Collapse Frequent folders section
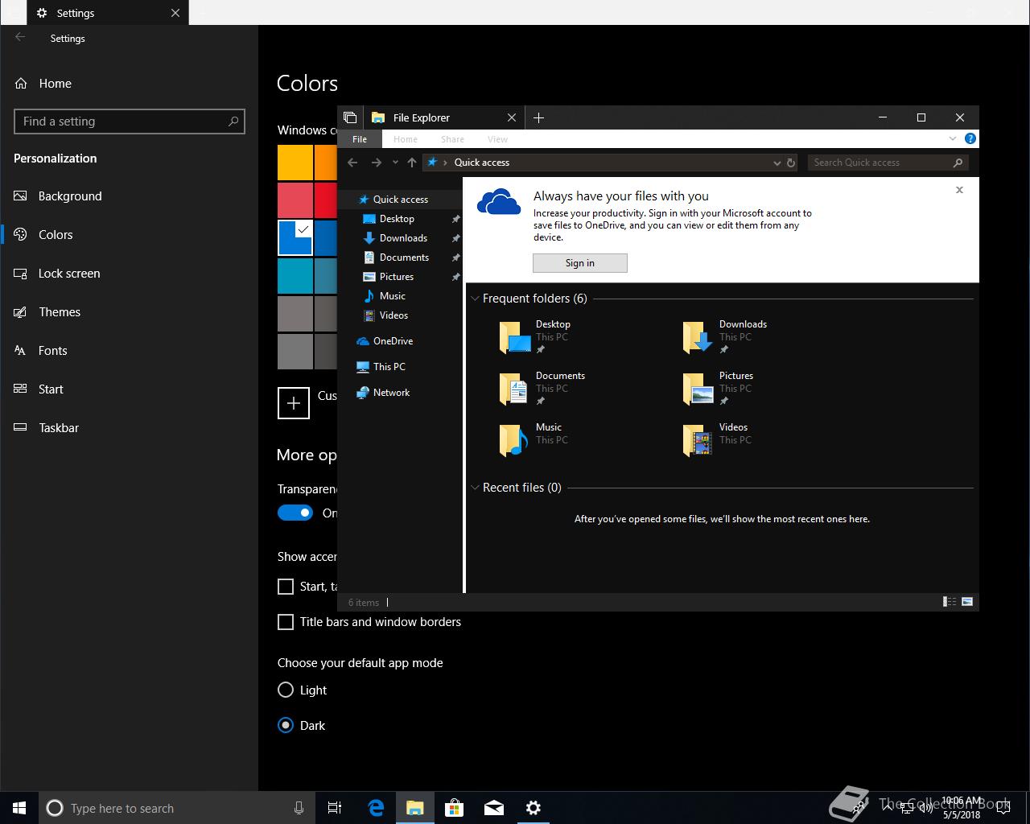The height and width of the screenshot is (824, 1030). [475, 299]
